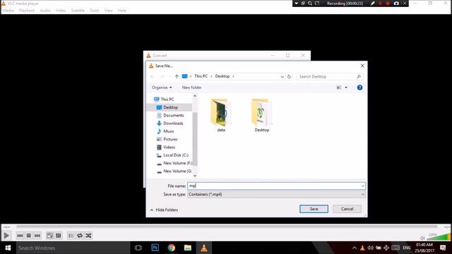The width and height of the screenshot is (452, 254).
Task: Click This PC in the address breadcrumb
Action: point(201,76)
